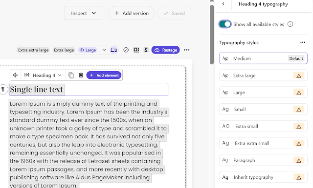Image resolution: width=313 pixels, height=188 pixels.
Task: Select the Medium typography style
Action: (x=263, y=58)
